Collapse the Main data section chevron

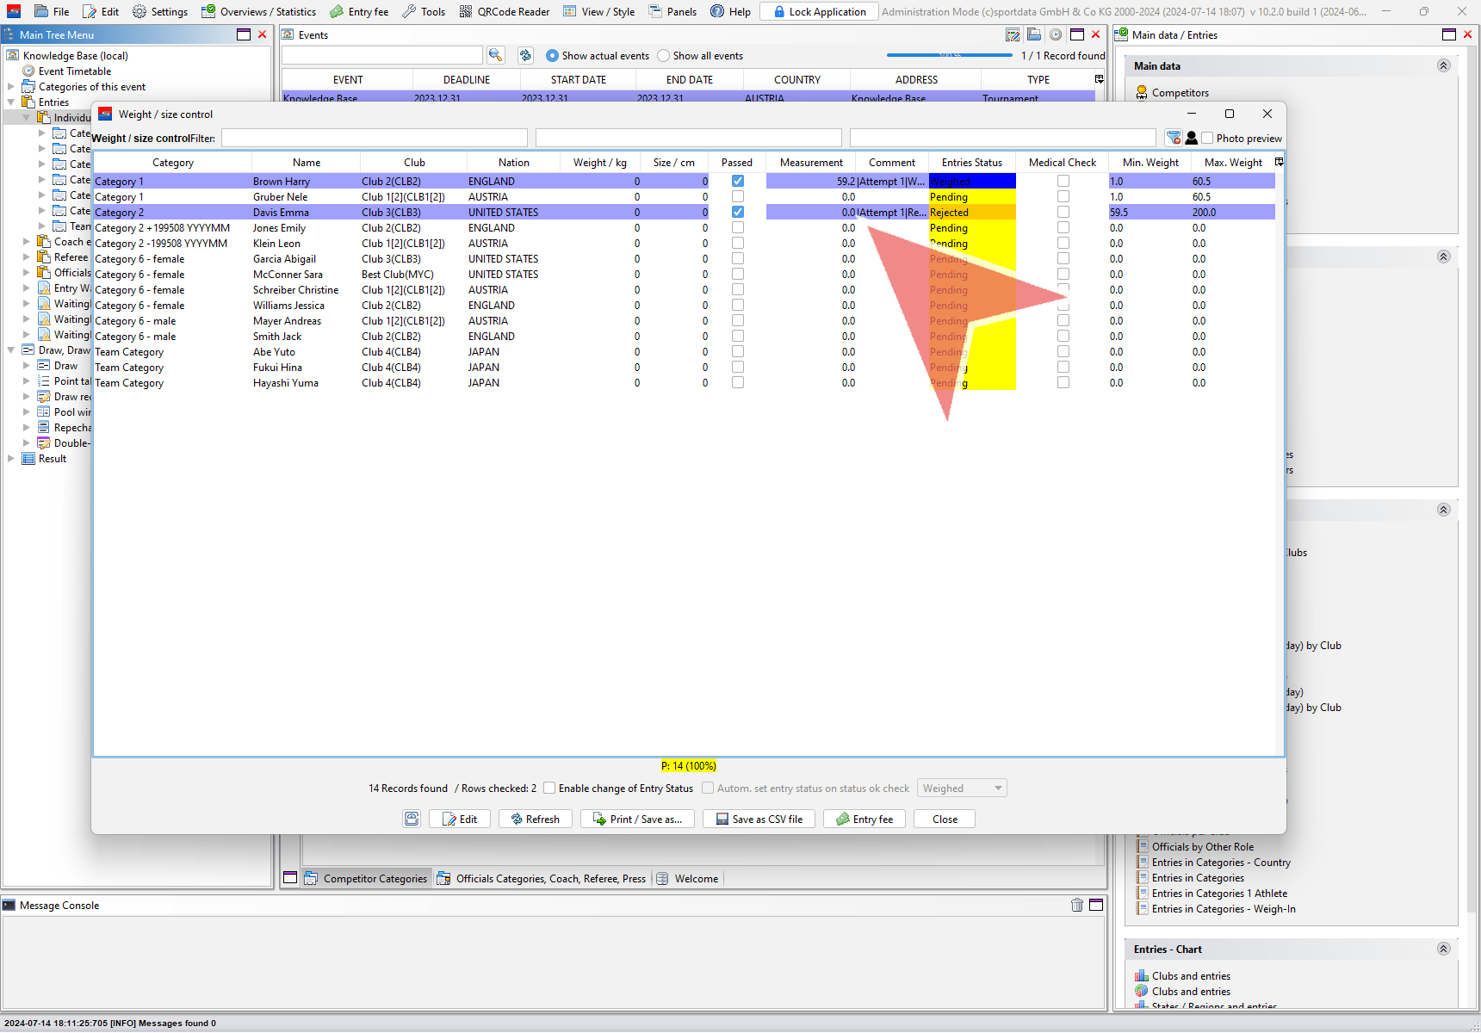(1443, 65)
